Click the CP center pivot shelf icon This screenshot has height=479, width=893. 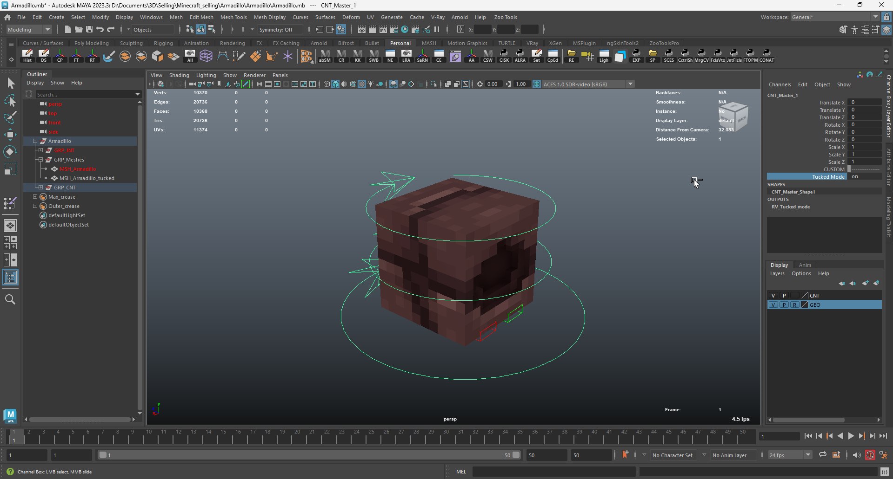60,56
